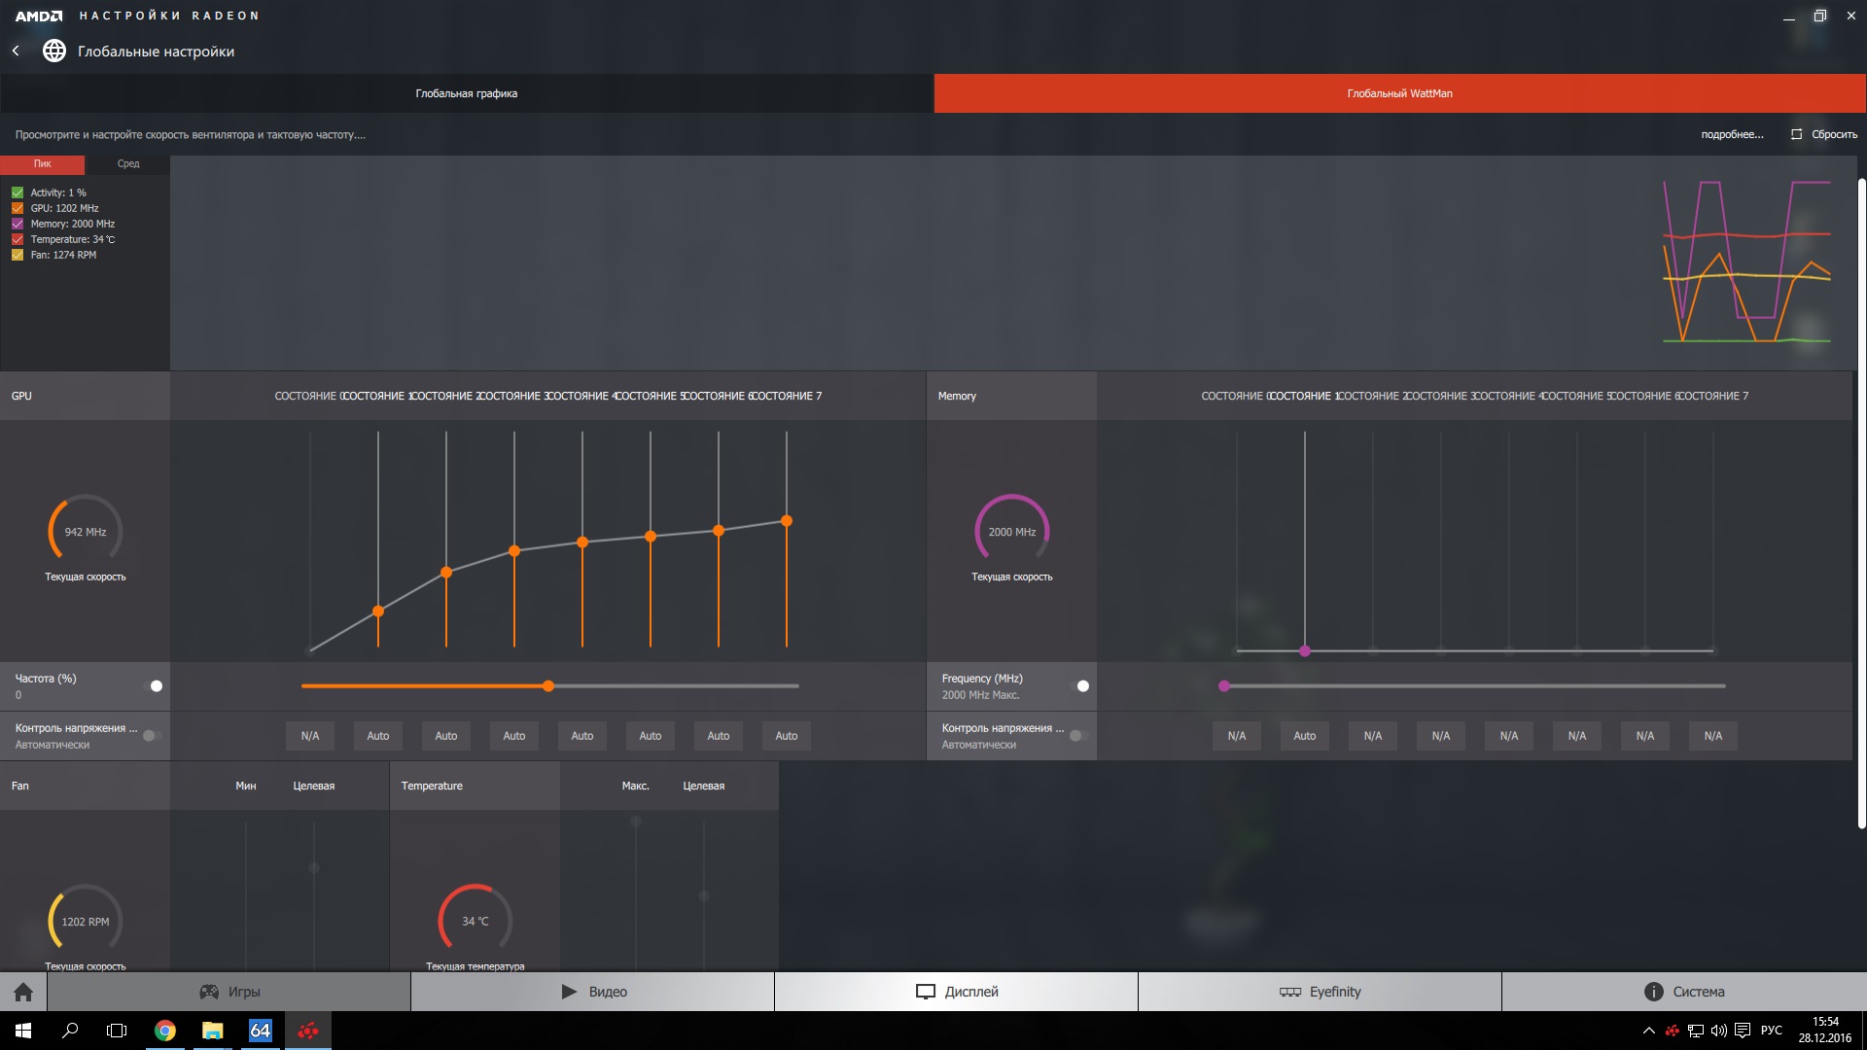The image size is (1867, 1050).
Task: Open the Дисплей monitor section
Action: coord(957,992)
